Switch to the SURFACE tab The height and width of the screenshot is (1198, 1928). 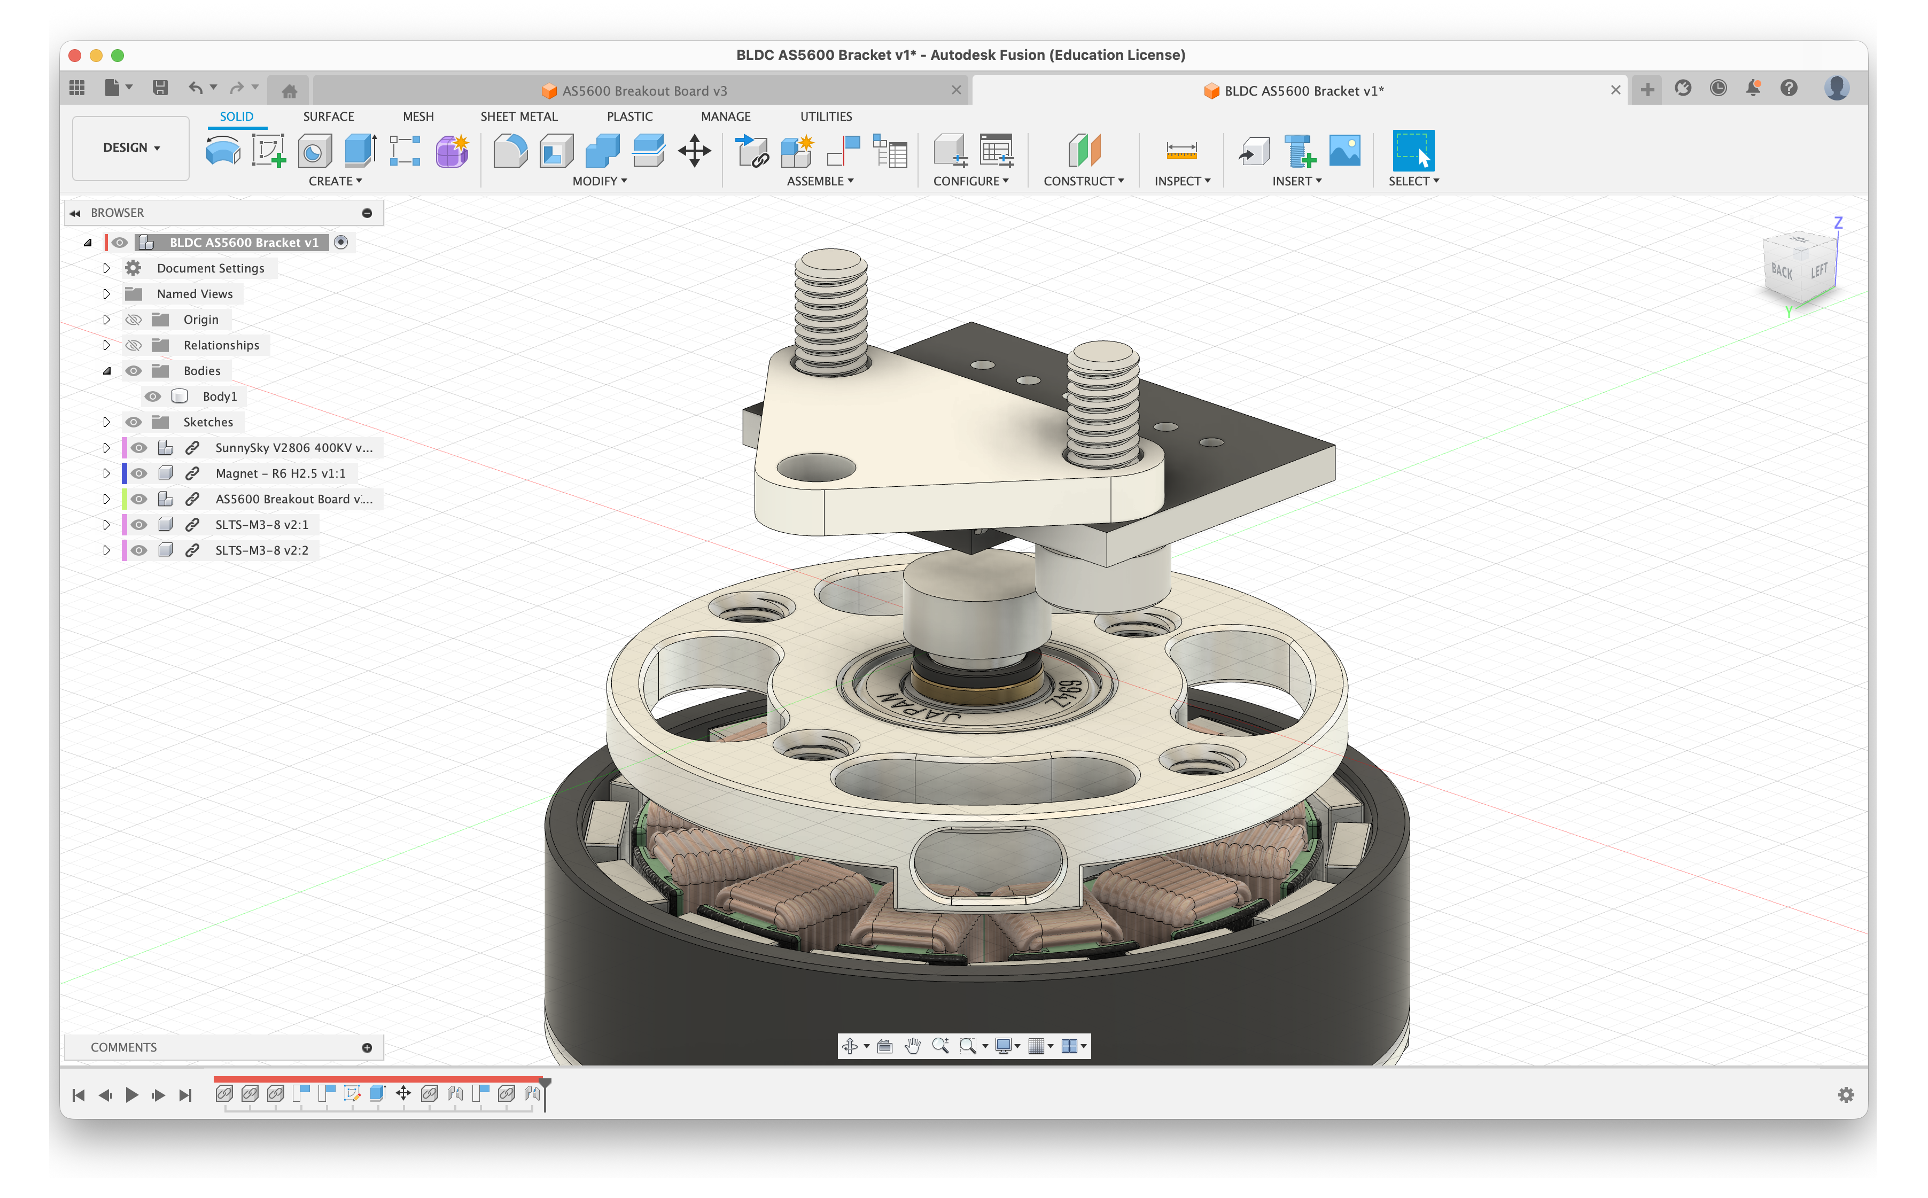pos(328,116)
